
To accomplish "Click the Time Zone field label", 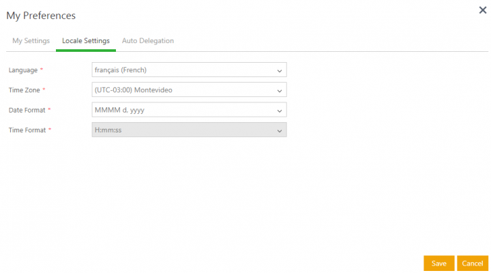I will 25,90.
